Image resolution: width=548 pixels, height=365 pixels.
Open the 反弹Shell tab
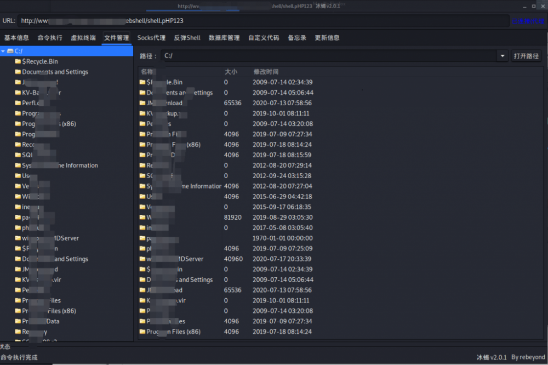click(186, 38)
